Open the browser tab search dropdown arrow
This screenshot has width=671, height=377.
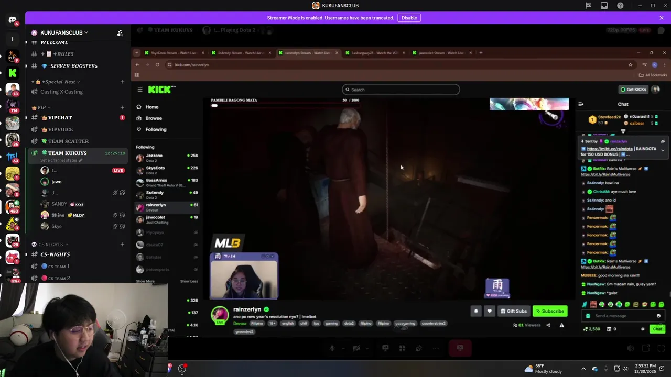137,53
